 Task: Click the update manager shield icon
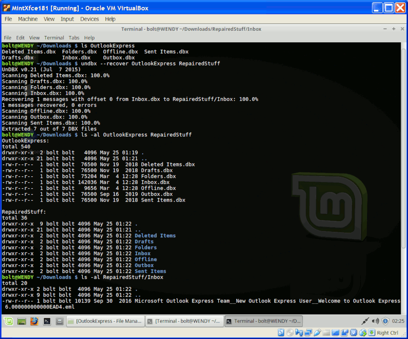tap(386, 321)
